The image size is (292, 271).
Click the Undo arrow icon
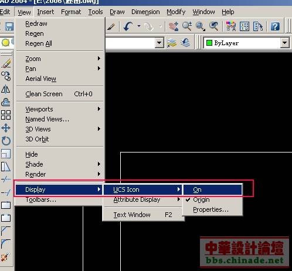tap(128, 26)
